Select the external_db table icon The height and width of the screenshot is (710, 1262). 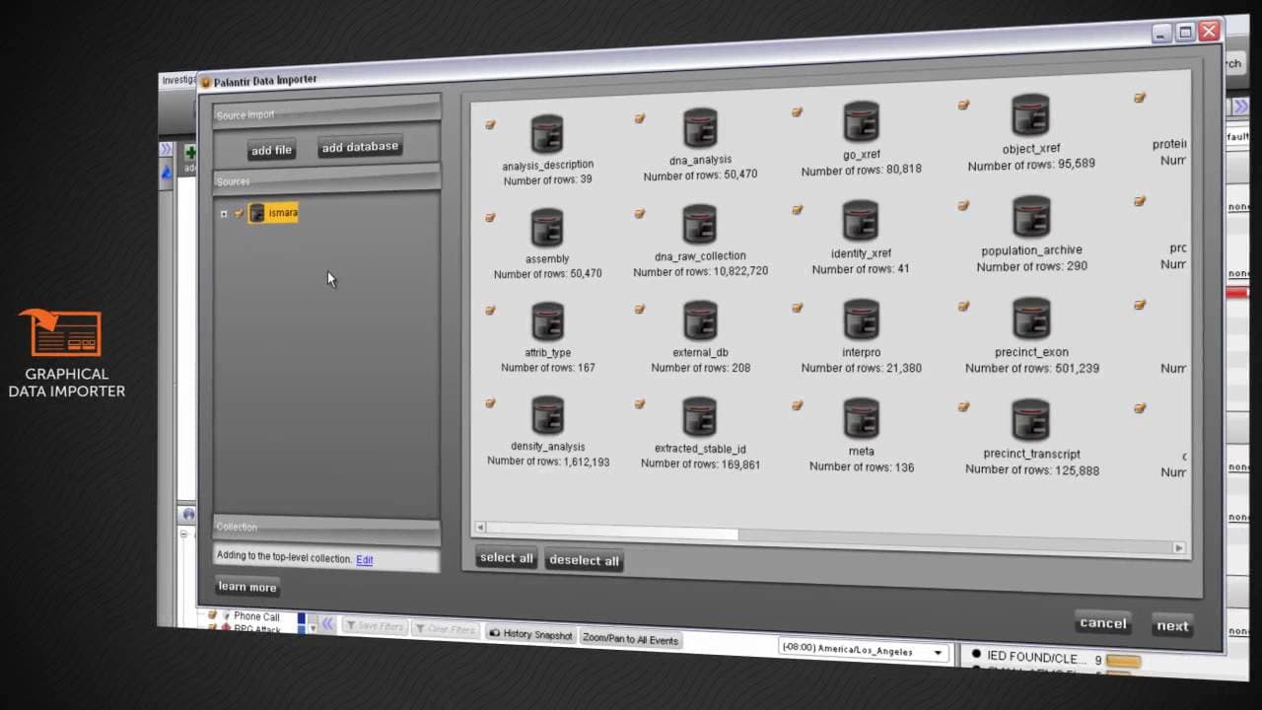[699, 321]
